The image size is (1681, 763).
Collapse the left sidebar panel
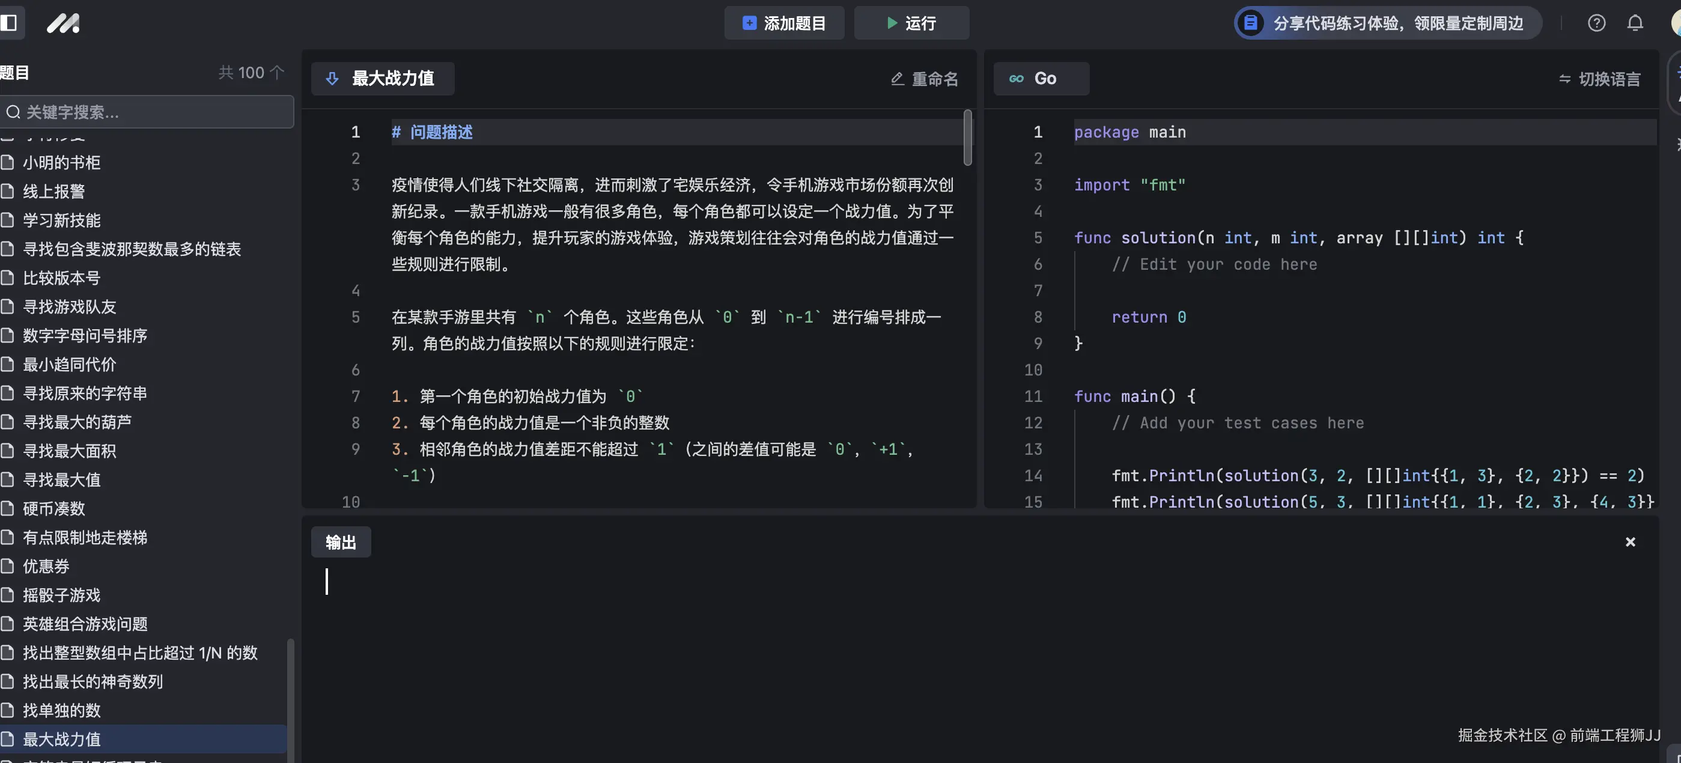point(11,23)
